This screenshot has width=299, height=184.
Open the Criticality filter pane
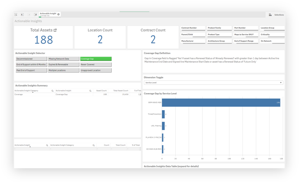coord(272,35)
